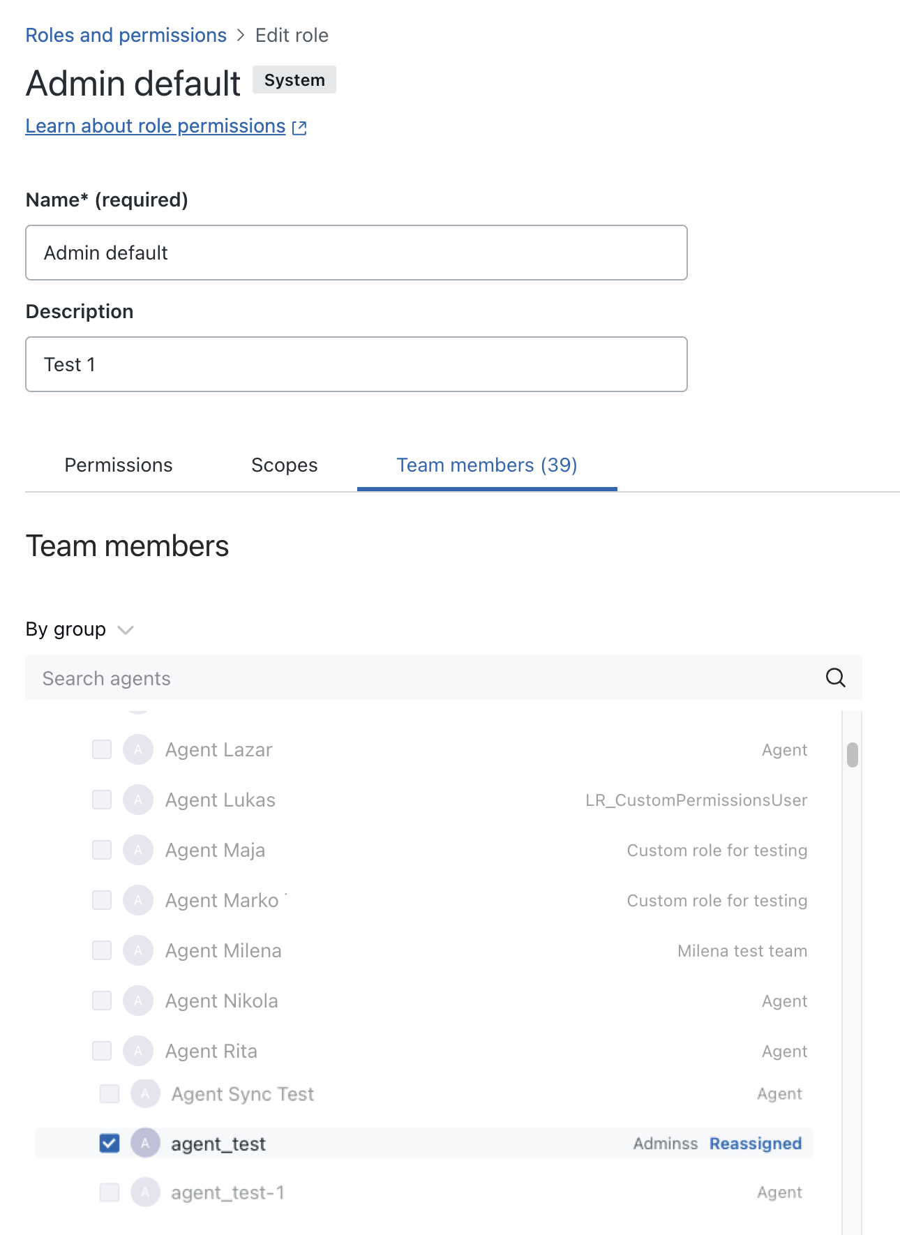The width and height of the screenshot is (900, 1235).
Task: Click the search magnifier icon
Action: (x=835, y=678)
